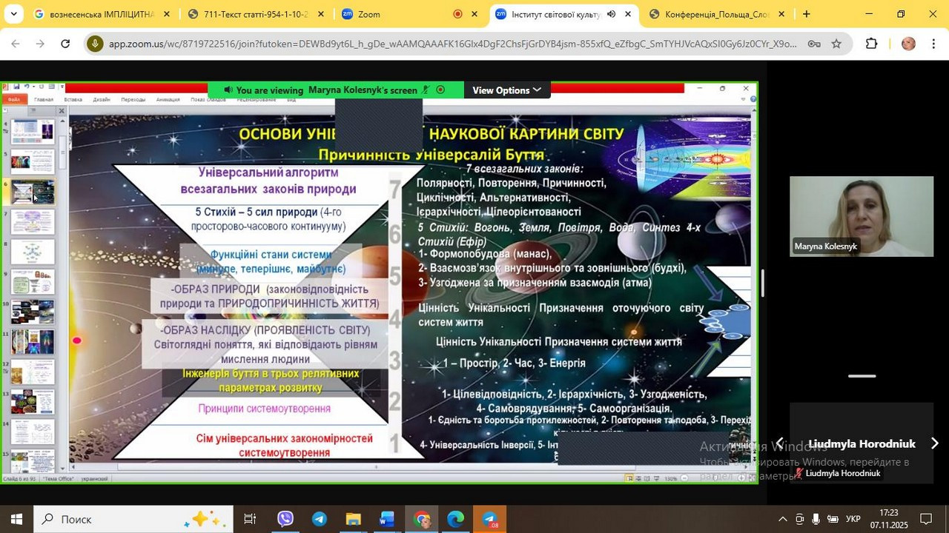Switch to the 'вознесенська ІМПЛІЦИТНА' tab
This screenshot has height=533, width=949.
[102, 14]
